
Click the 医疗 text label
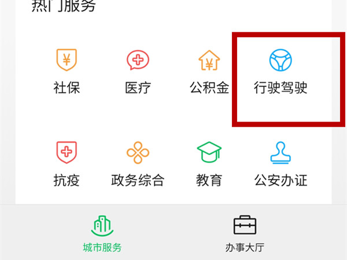pyautogui.click(x=138, y=88)
